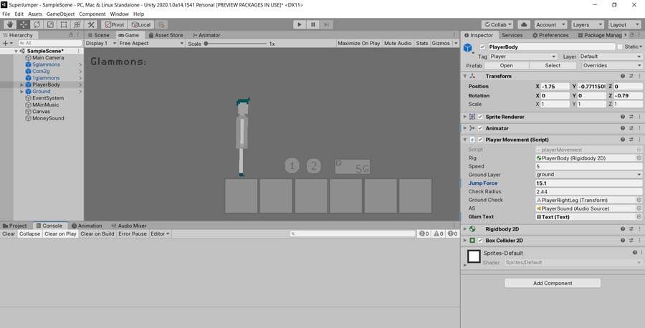Select the Rect tool
This screenshot has height=328, width=645.
pos(64,24)
